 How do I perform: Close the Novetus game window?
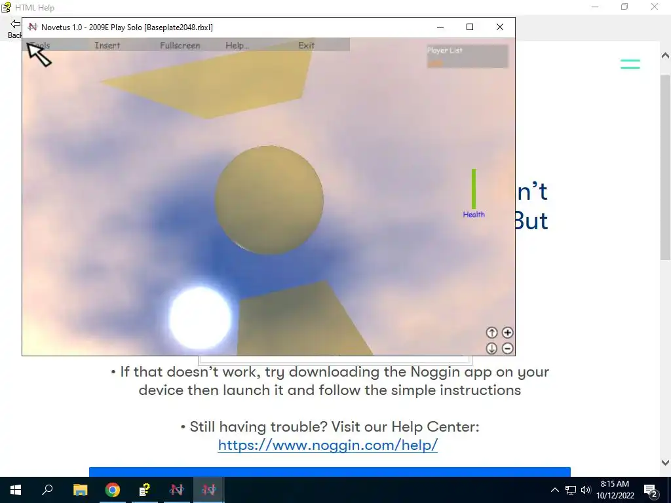[x=500, y=27]
